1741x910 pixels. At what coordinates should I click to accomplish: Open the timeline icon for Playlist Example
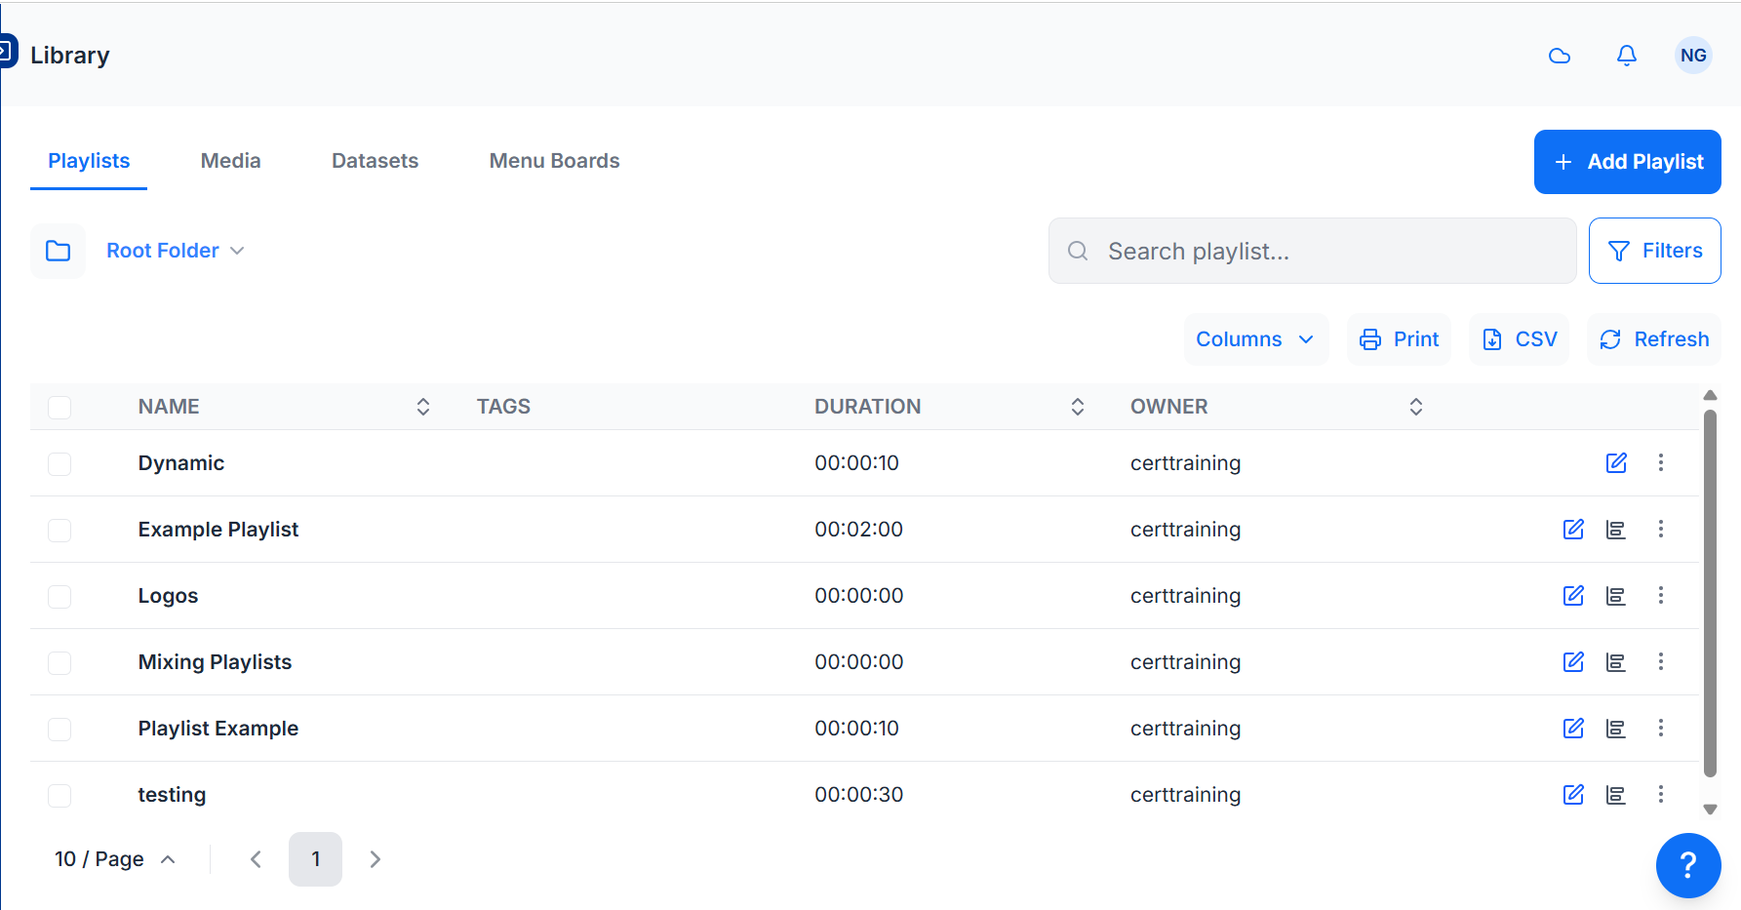[1616, 728]
